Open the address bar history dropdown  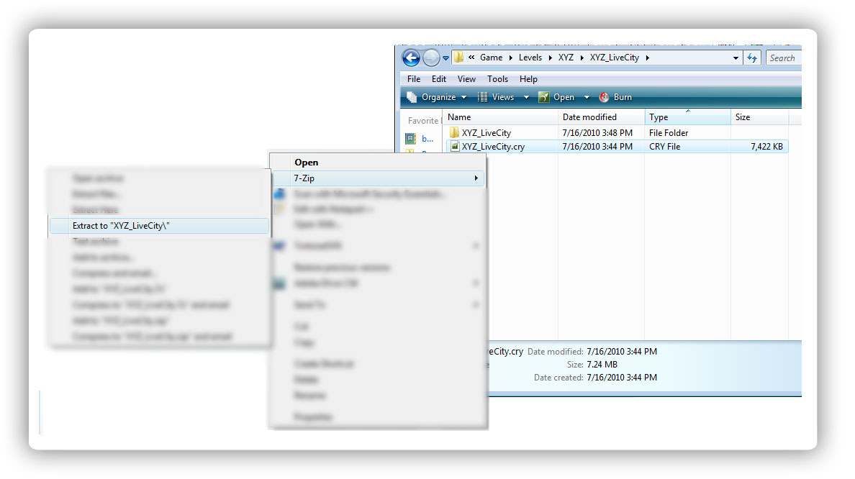(x=736, y=58)
